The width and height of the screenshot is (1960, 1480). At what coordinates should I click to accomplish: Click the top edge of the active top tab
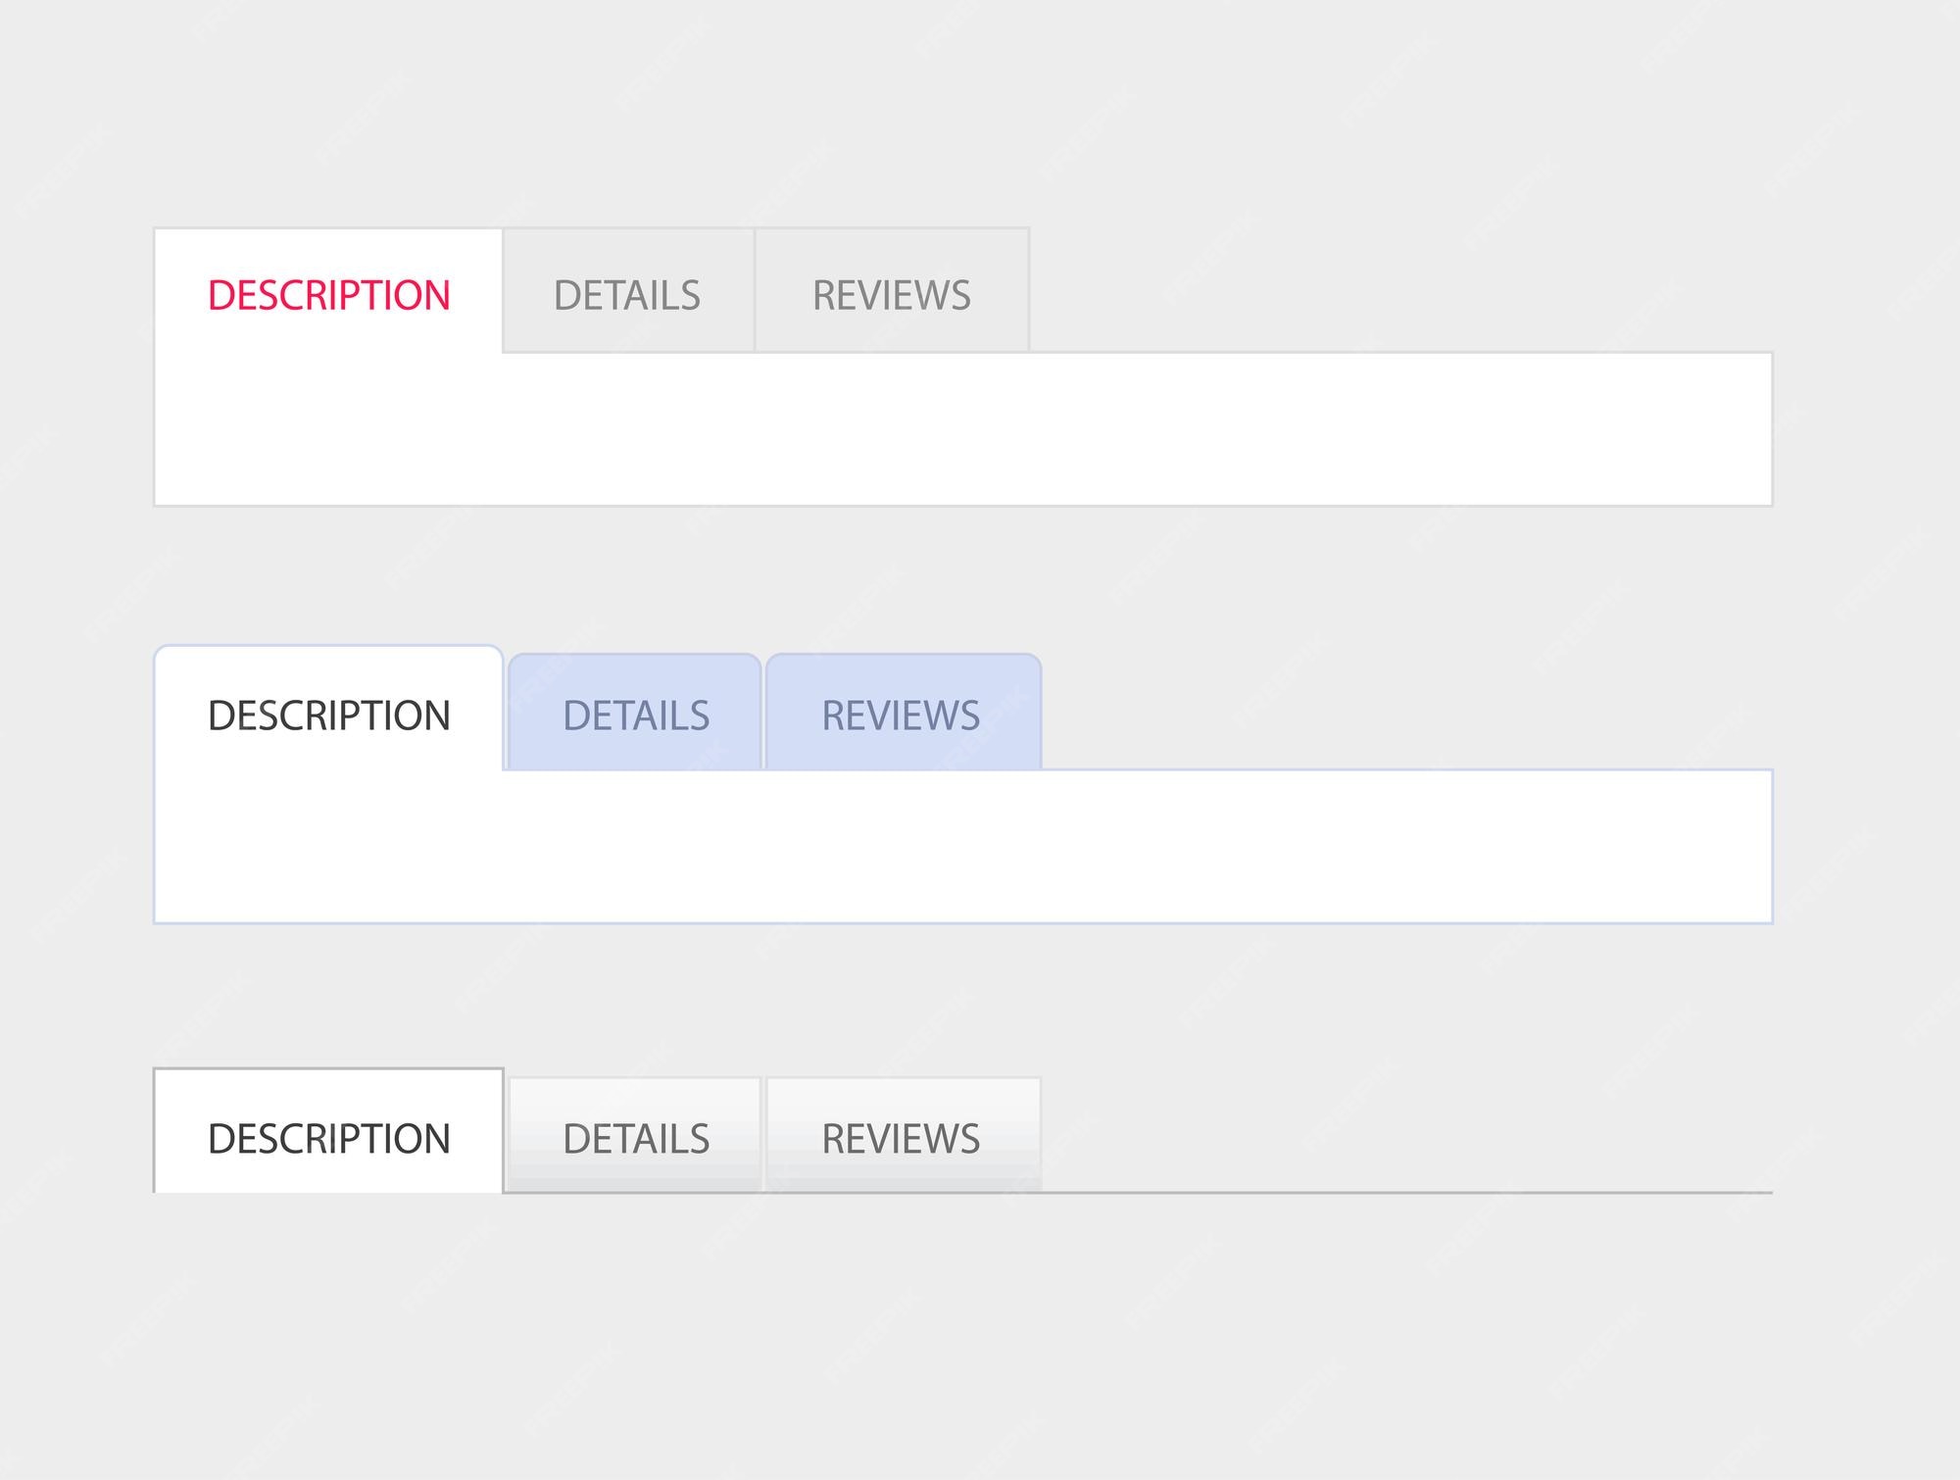pyautogui.click(x=328, y=229)
